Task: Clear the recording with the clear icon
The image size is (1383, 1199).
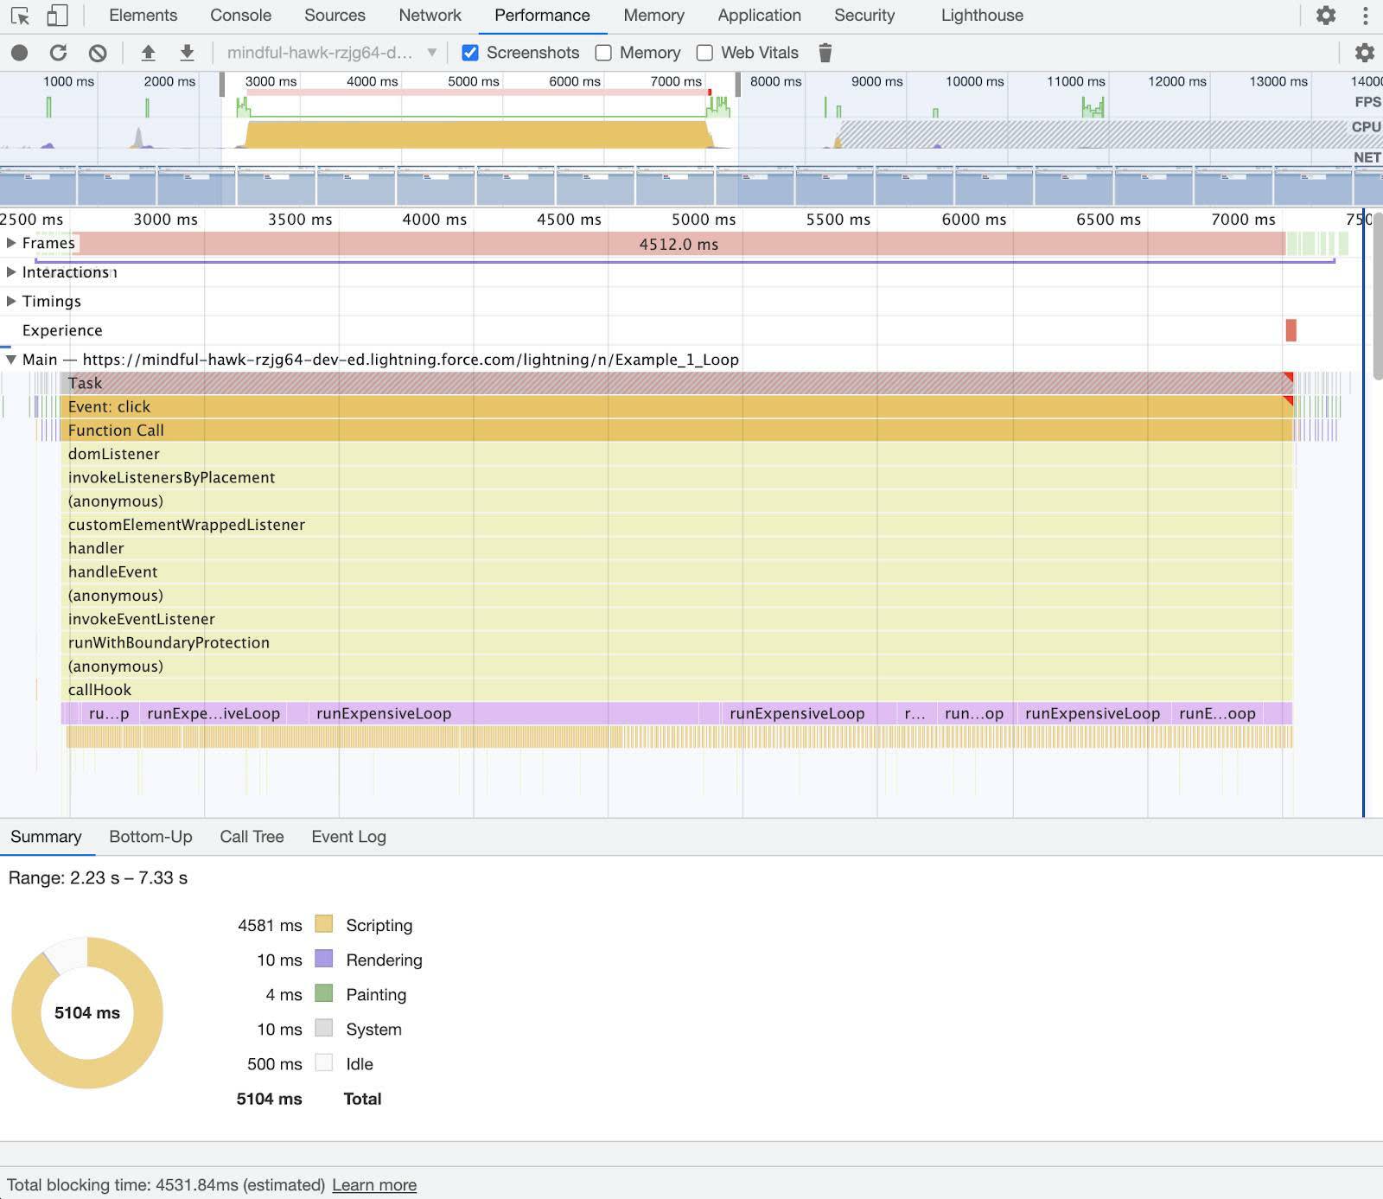Action: pos(98,53)
